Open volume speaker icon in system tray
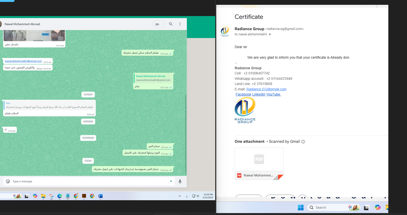 (x=198, y=196)
